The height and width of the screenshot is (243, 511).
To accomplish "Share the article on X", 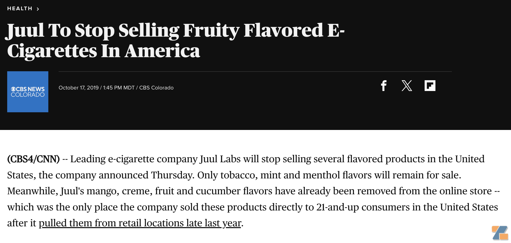I will pos(407,86).
